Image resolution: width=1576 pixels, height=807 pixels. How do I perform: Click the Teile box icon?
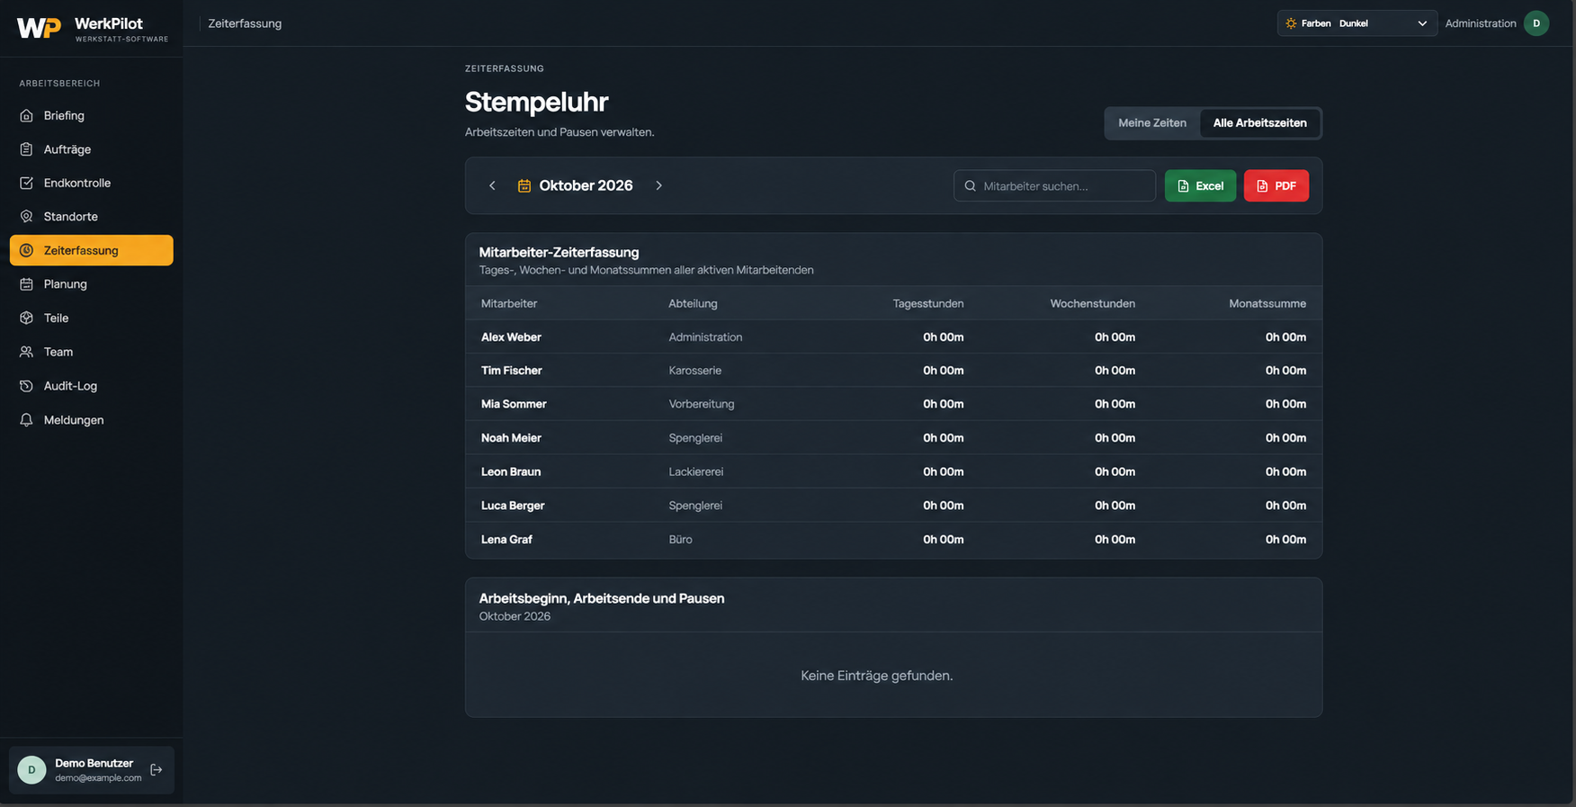(x=26, y=318)
